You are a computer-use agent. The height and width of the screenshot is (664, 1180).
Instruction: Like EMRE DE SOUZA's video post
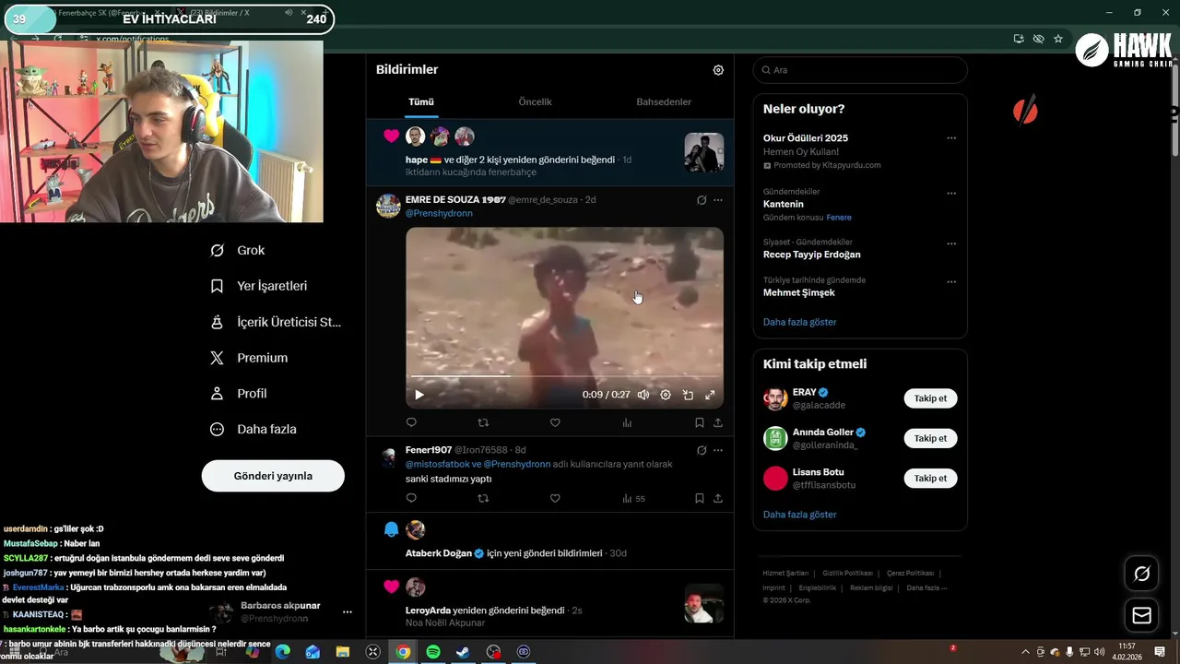(x=555, y=422)
